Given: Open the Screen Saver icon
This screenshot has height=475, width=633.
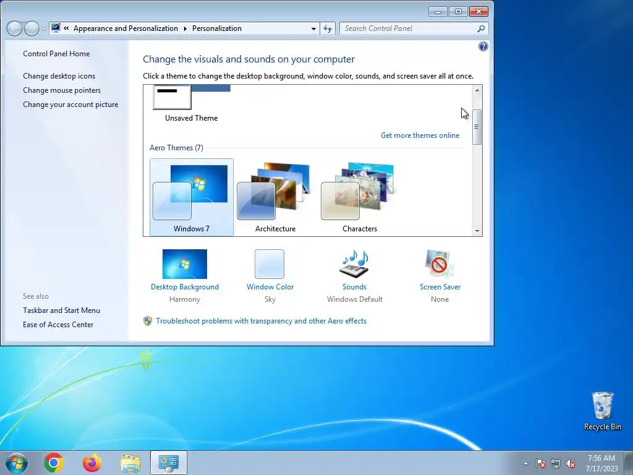Looking at the screenshot, I should coord(440,263).
